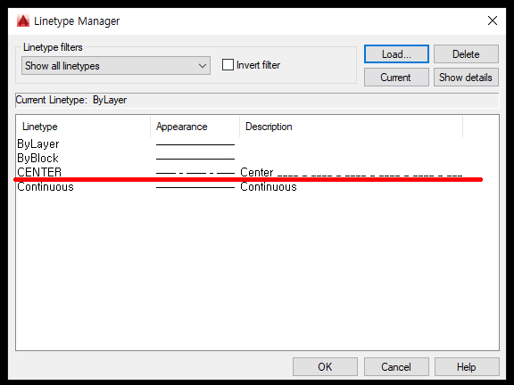This screenshot has height=385, width=514.
Task: Open Show details panel
Action: coord(466,78)
